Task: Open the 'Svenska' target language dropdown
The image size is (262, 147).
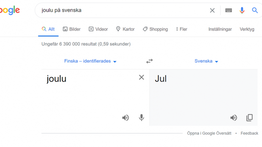Action: 206,61
